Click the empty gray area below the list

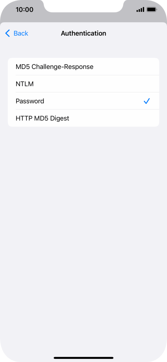click(x=83, y=231)
